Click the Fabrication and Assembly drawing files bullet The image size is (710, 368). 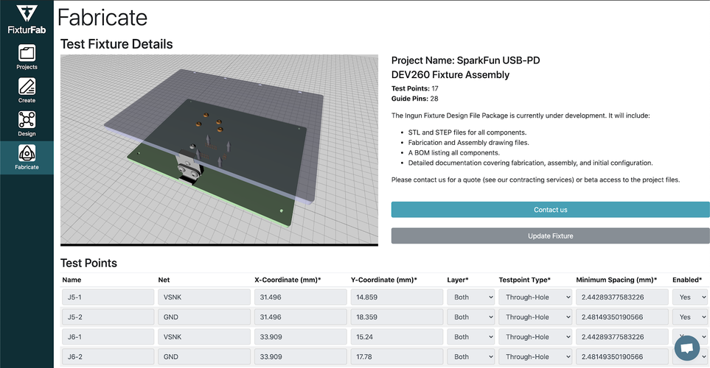click(x=468, y=142)
